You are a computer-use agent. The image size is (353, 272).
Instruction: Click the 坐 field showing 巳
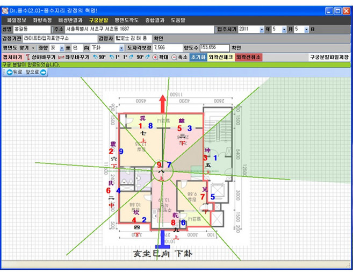pyautogui.click(x=77, y=48)
